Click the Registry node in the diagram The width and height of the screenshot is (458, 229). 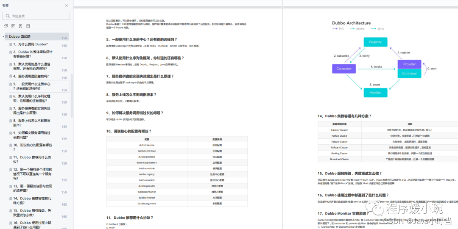[375, 42]
